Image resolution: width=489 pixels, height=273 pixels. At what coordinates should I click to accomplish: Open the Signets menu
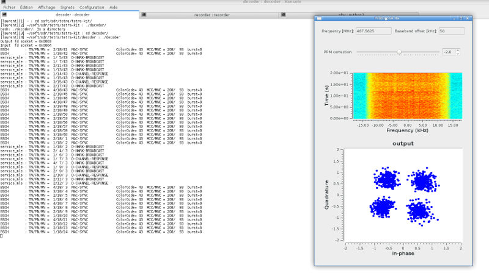coord(67,7)
